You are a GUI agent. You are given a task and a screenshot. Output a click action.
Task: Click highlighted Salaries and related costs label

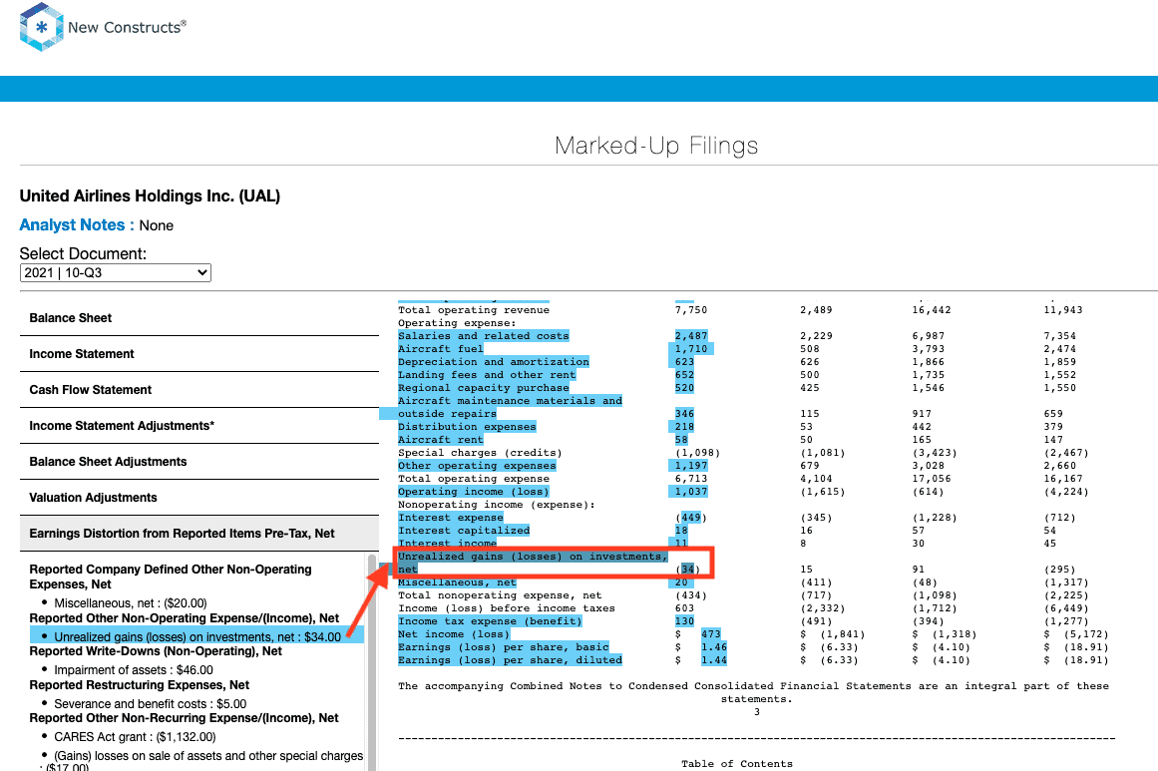tap(484, 336)
